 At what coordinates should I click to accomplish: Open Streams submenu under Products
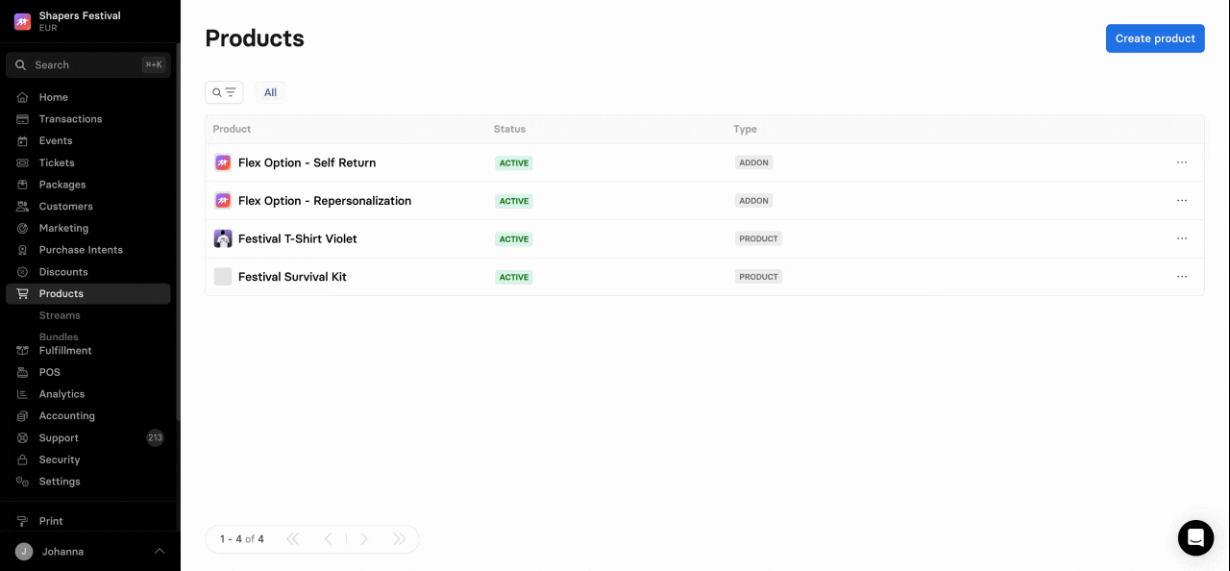click(x=60, y=315)
